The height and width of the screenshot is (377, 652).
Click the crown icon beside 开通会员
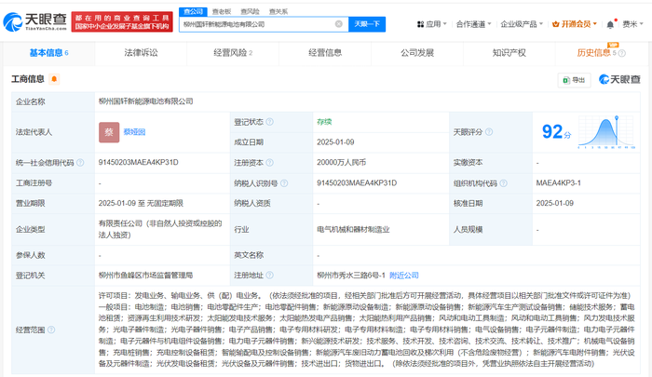point(555,23)
